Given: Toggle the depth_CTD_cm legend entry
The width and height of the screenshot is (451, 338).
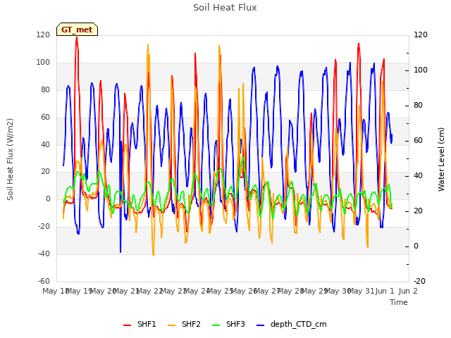Looking at the screenshot, I should (291, 324).
